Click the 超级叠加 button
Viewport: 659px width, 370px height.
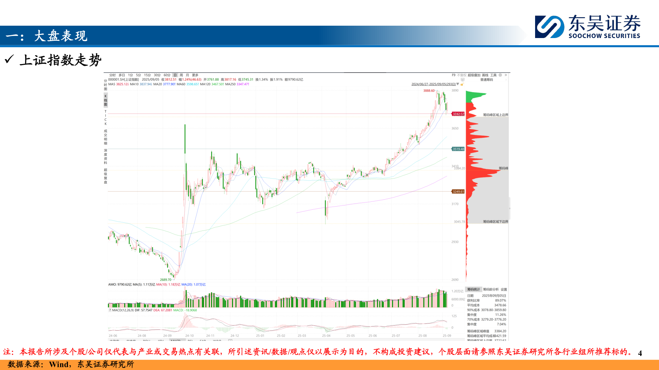[474, 75]
